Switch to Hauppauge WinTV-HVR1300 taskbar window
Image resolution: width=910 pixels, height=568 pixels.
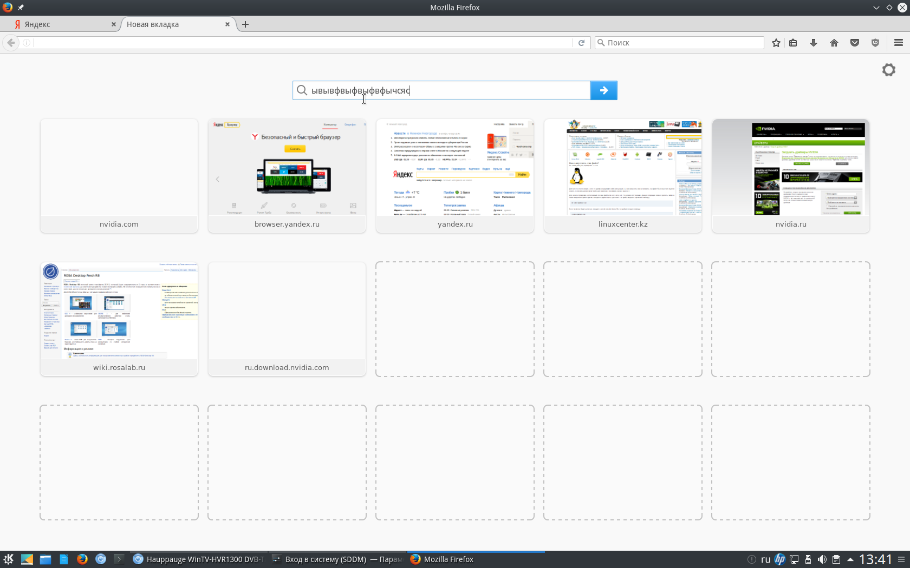[x=198, y=559]
